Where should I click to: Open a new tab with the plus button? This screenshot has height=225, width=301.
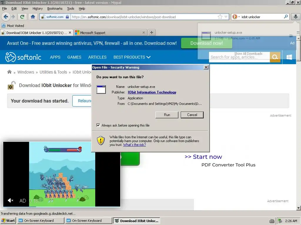(x=151, y=33)
